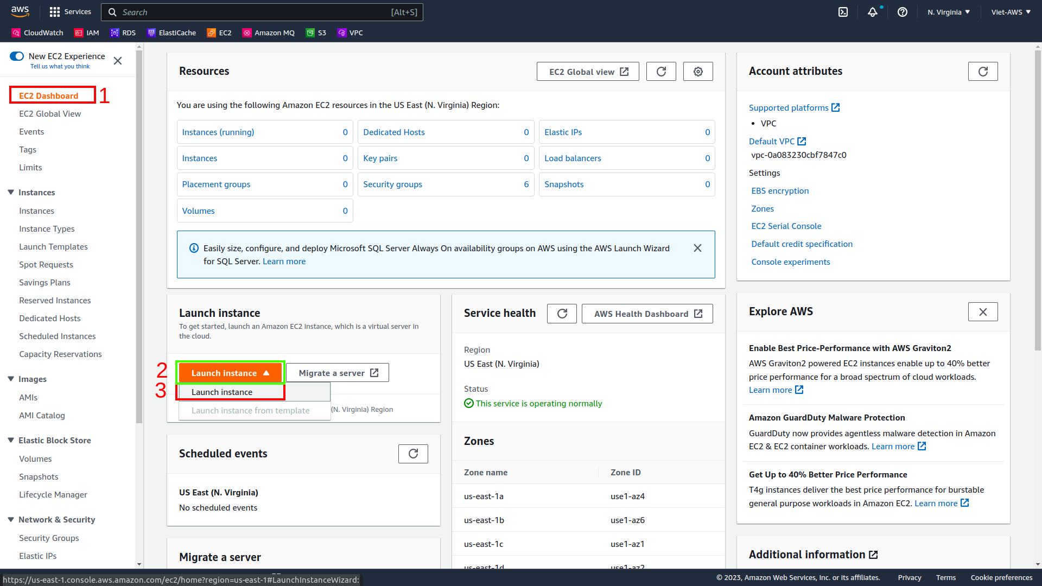Open Load balancers resource link

click(x=573, y=158)
